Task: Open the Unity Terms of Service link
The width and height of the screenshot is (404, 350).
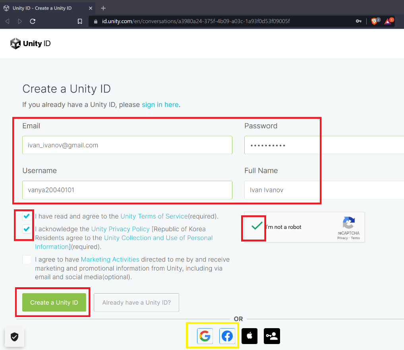Action: click(x=154, y=216)
